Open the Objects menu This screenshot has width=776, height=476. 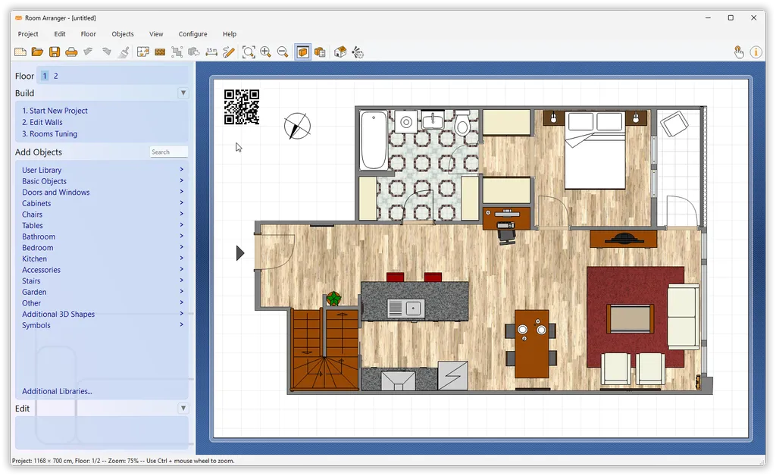click(123, 34)
